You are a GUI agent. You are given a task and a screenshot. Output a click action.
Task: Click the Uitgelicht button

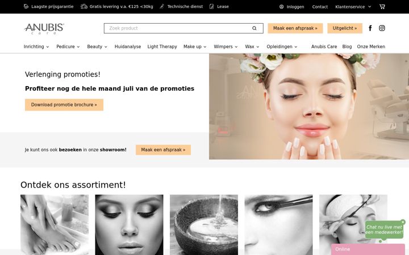pyautogui.click(x=345, y=28)
